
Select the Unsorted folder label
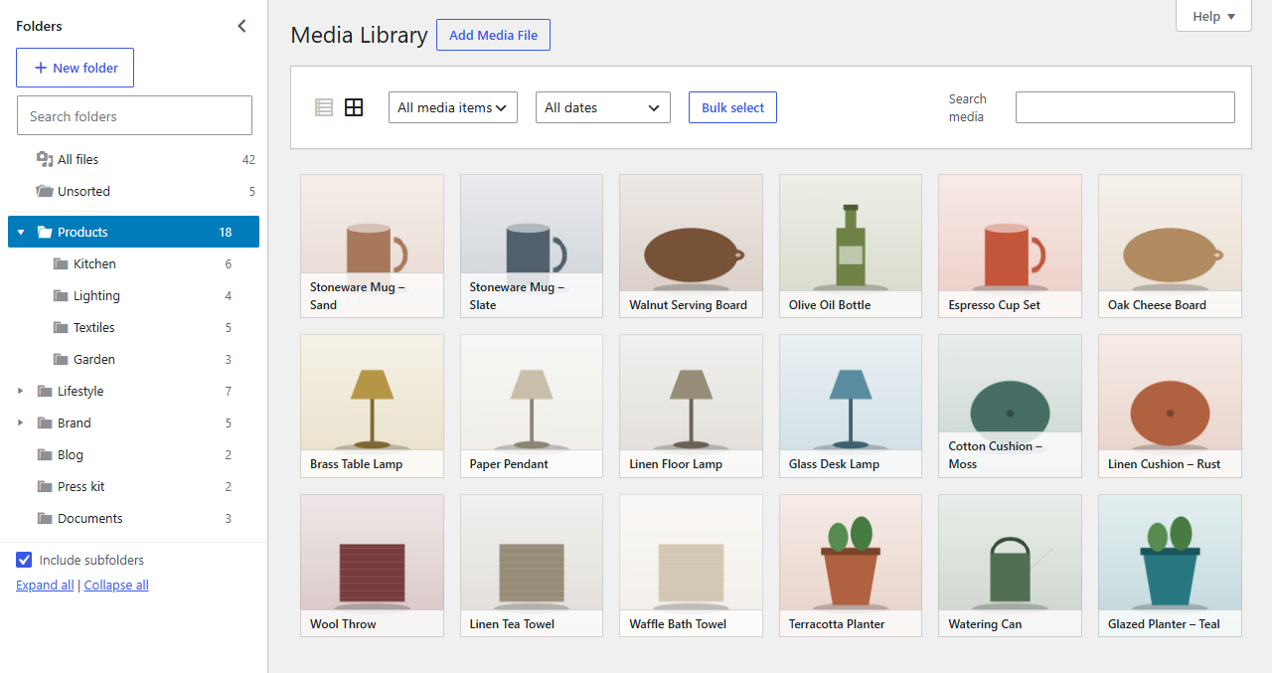coord(83,191)
